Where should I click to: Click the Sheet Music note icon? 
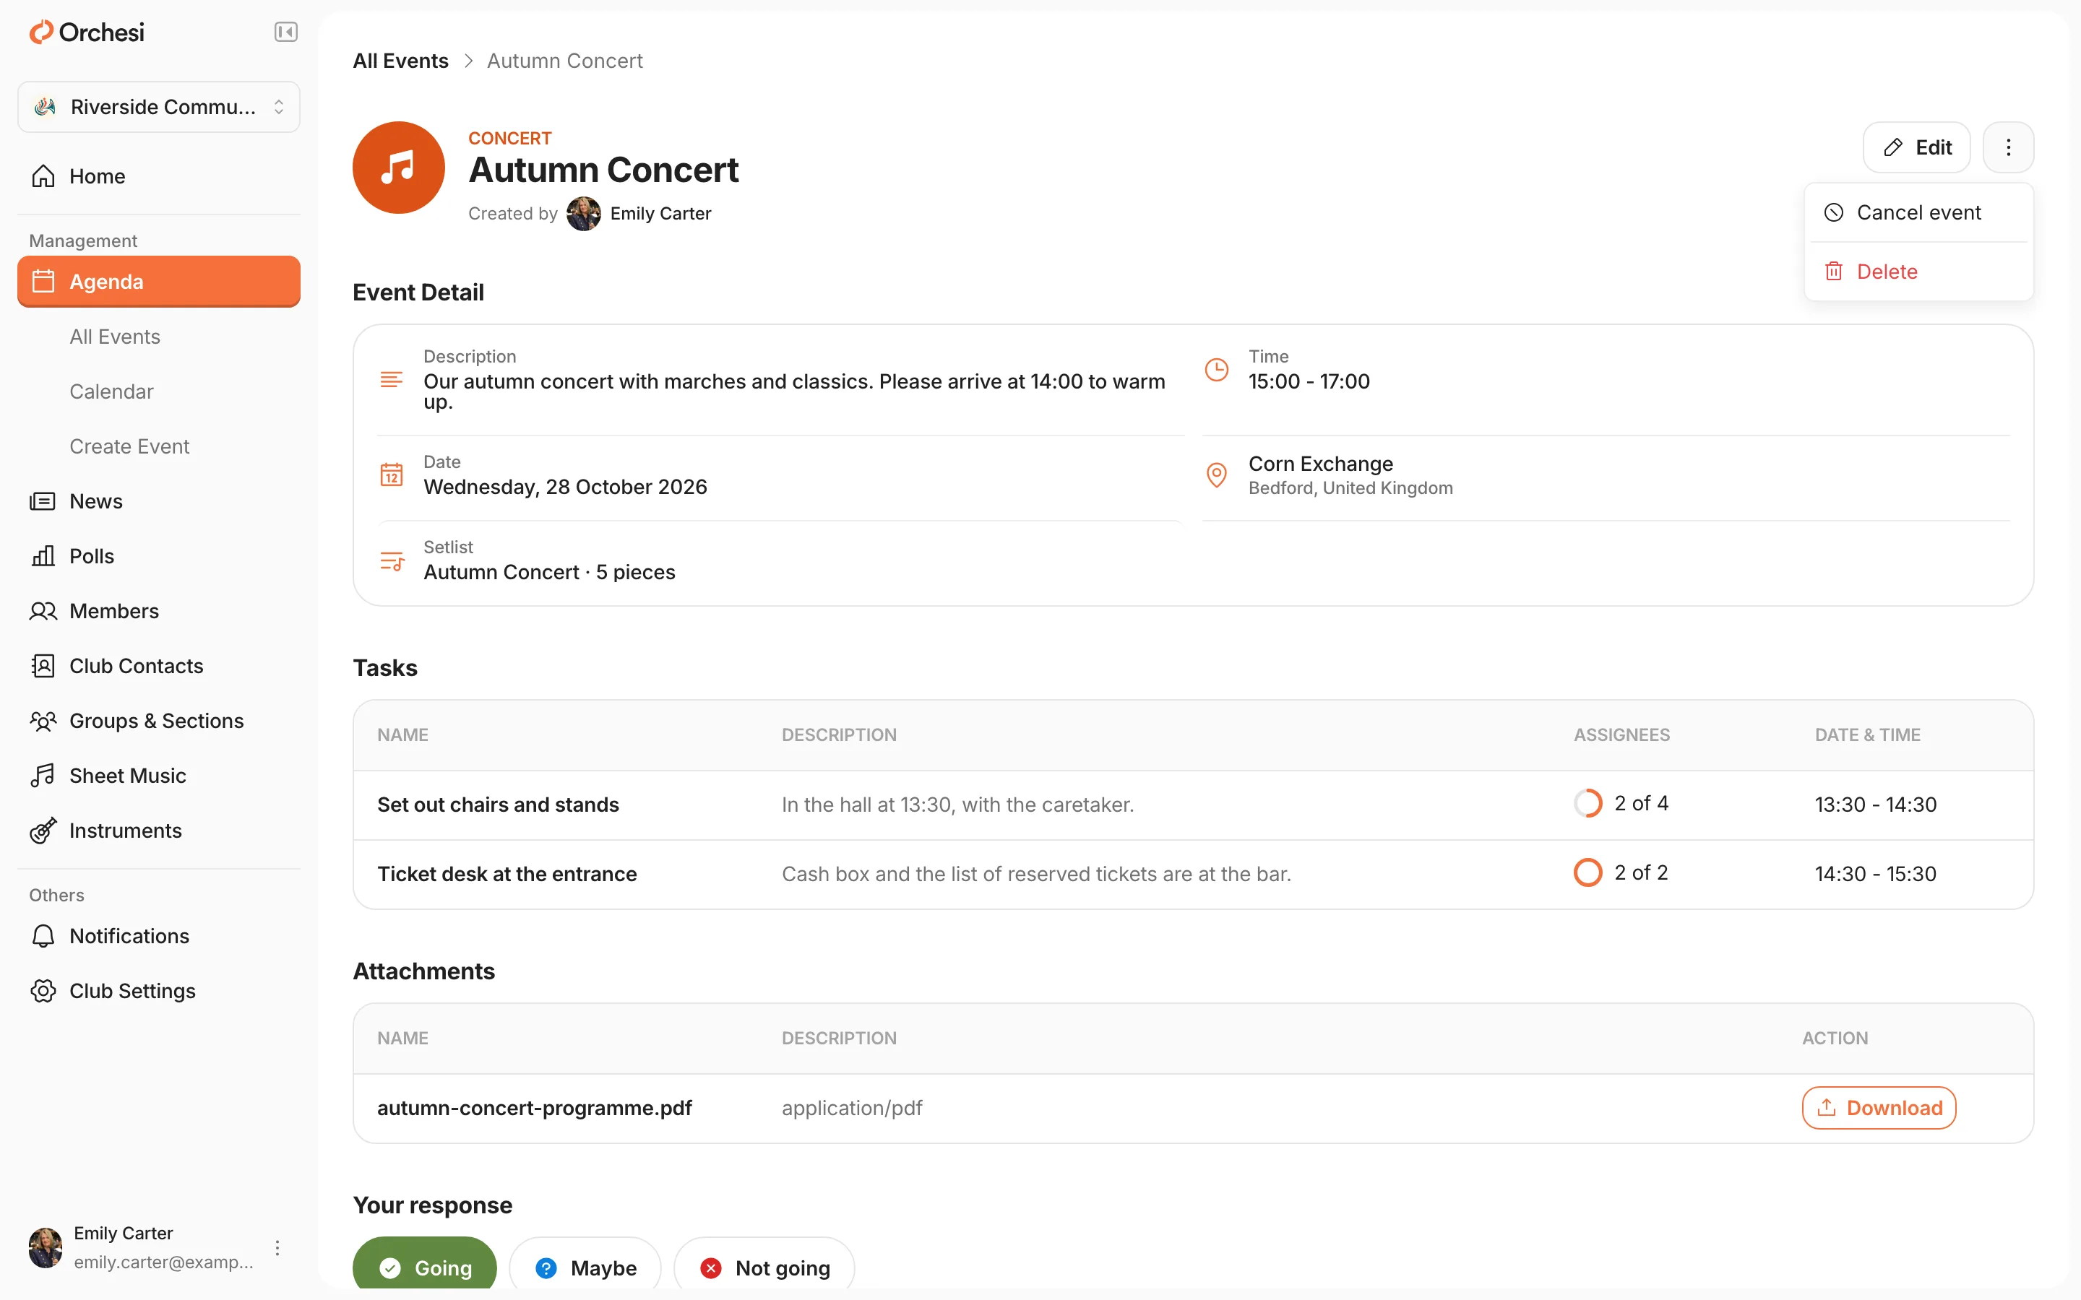tap(43, 776)
